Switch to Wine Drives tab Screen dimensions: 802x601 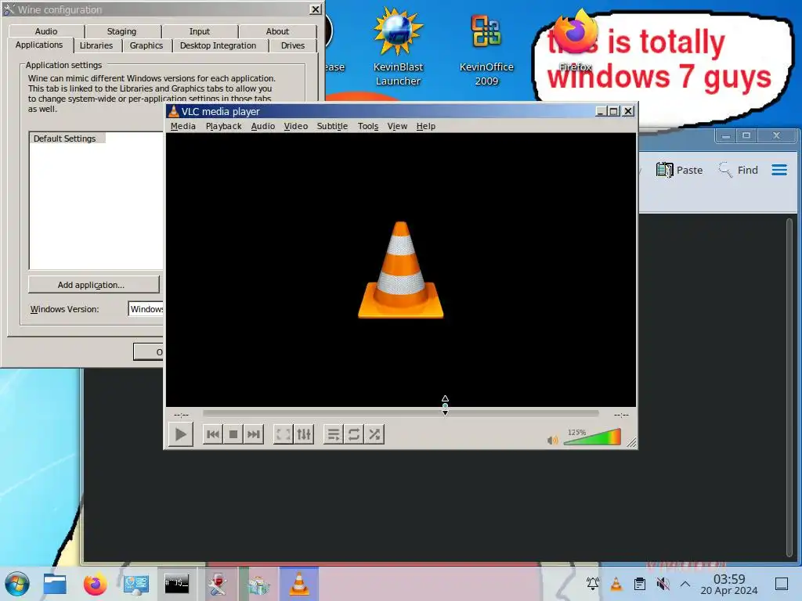(293, 45)
